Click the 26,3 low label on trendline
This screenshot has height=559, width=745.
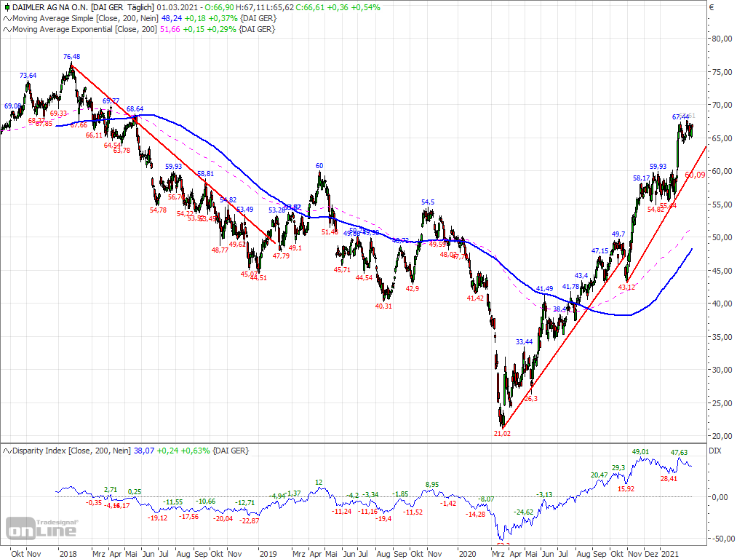pyautogui.click(x=530, y=399)
